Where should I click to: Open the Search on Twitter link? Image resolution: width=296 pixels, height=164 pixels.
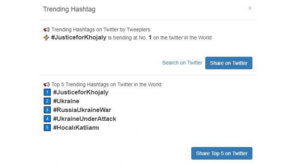click(x=182, y=63)
